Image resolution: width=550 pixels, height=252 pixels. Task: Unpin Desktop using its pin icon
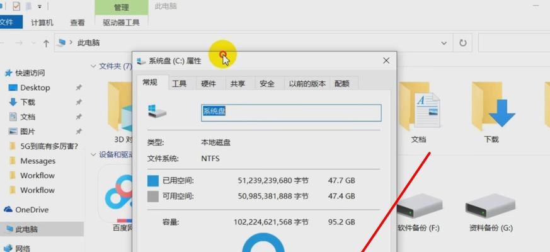pyautogui.click(x=79, y=88)
